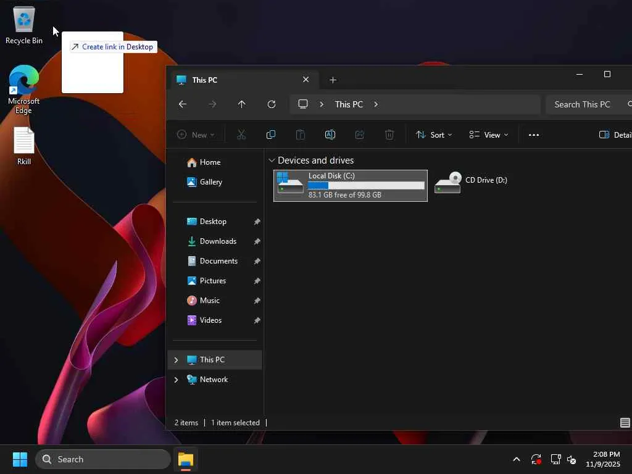Unpin Videos from Quick access
Viewport: 632px width, 474px height.
coord(257,320)
